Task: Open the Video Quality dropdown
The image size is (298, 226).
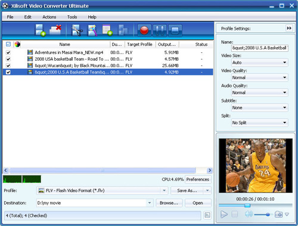Action: coord(260,77)
